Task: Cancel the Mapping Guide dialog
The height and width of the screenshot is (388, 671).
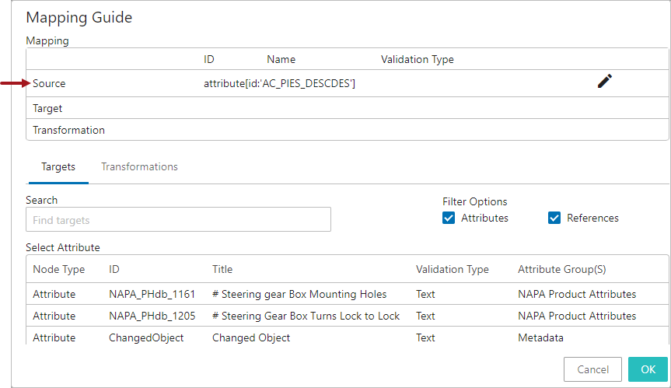Action: pyautogui.click(x=592, y=369)
